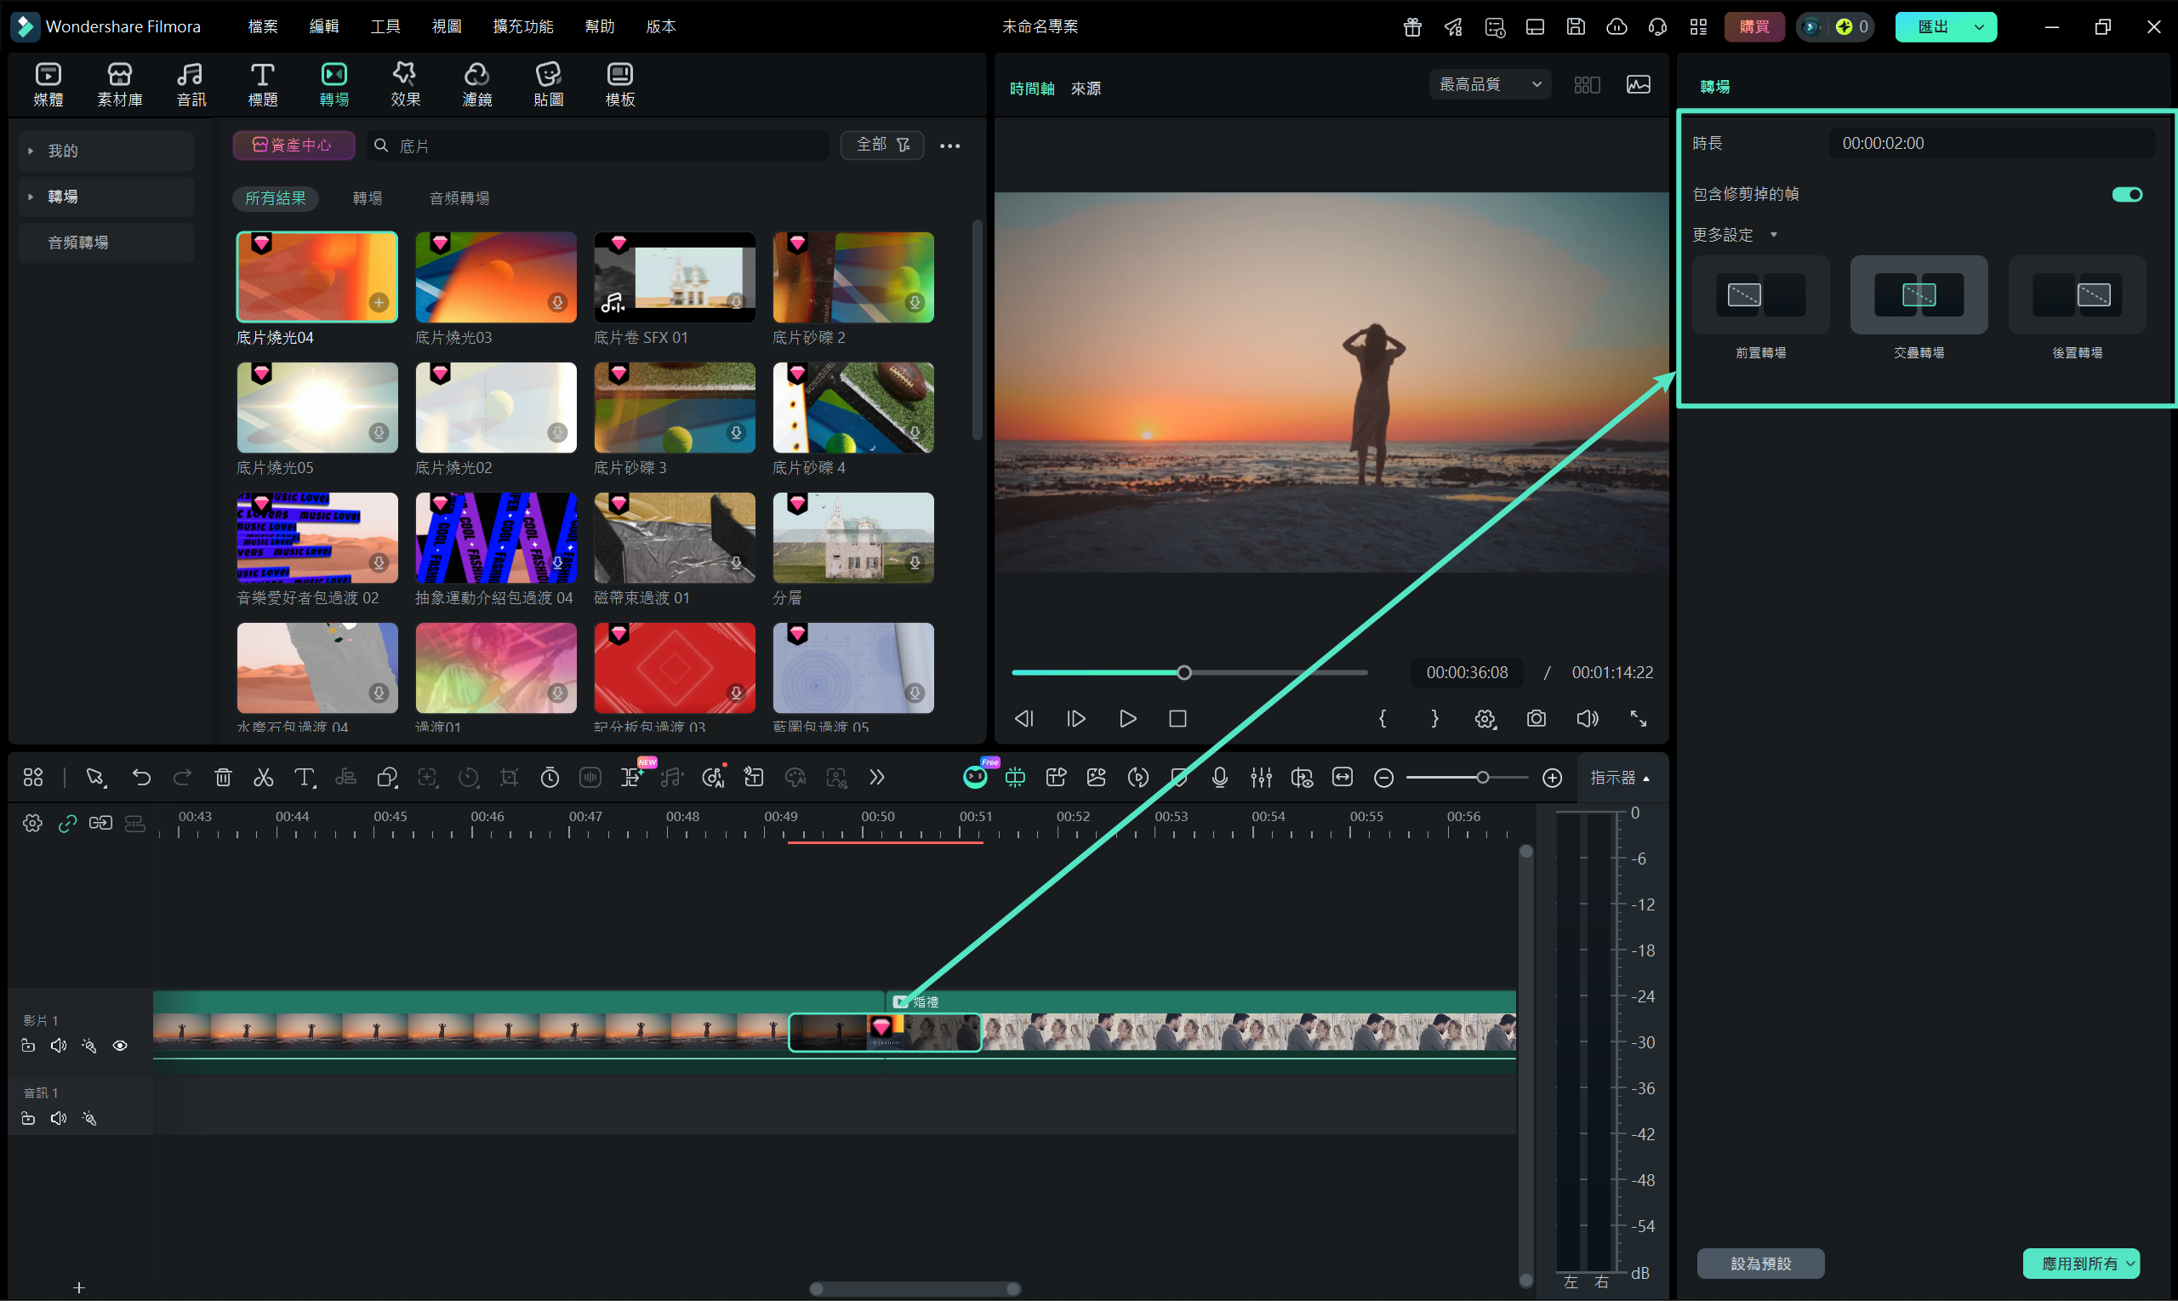Image resolution: width=2178 pixels, height=1301 pixels.
Task: Open the audio mixer icon
Action: point(1260,778)
